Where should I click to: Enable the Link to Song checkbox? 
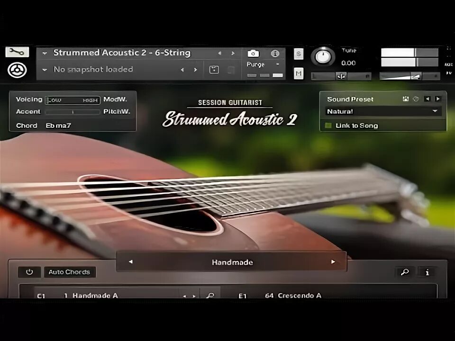point(328,125)
